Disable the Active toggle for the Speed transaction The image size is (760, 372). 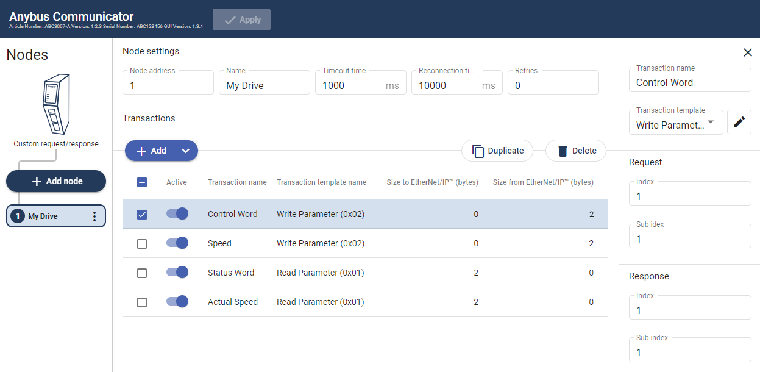[x=177, y=243]
